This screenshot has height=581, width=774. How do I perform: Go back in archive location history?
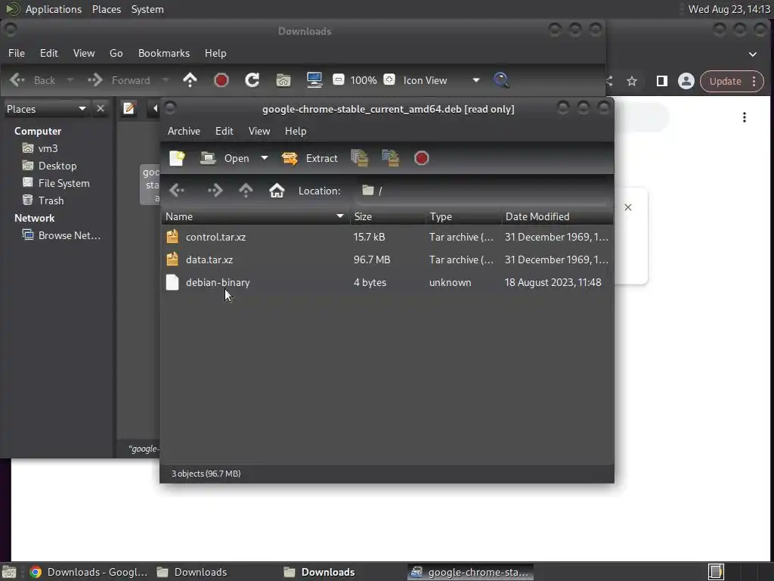tap(177, 191)
